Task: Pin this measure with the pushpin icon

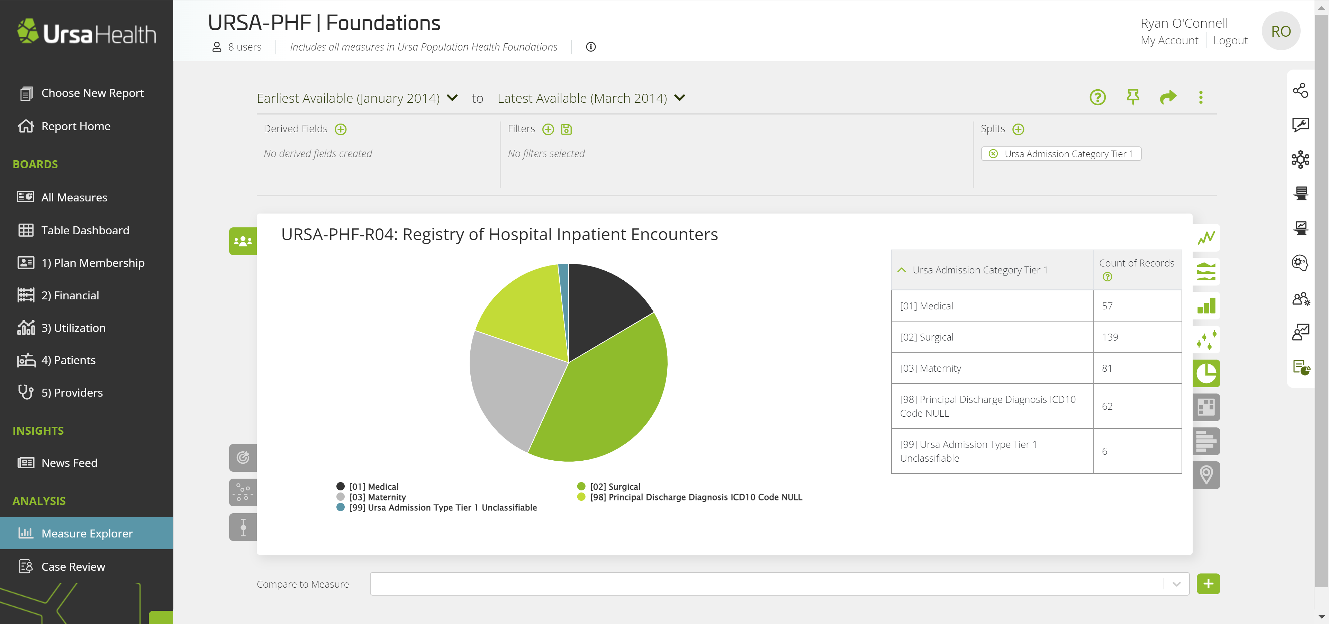Action: [1133, 98]
